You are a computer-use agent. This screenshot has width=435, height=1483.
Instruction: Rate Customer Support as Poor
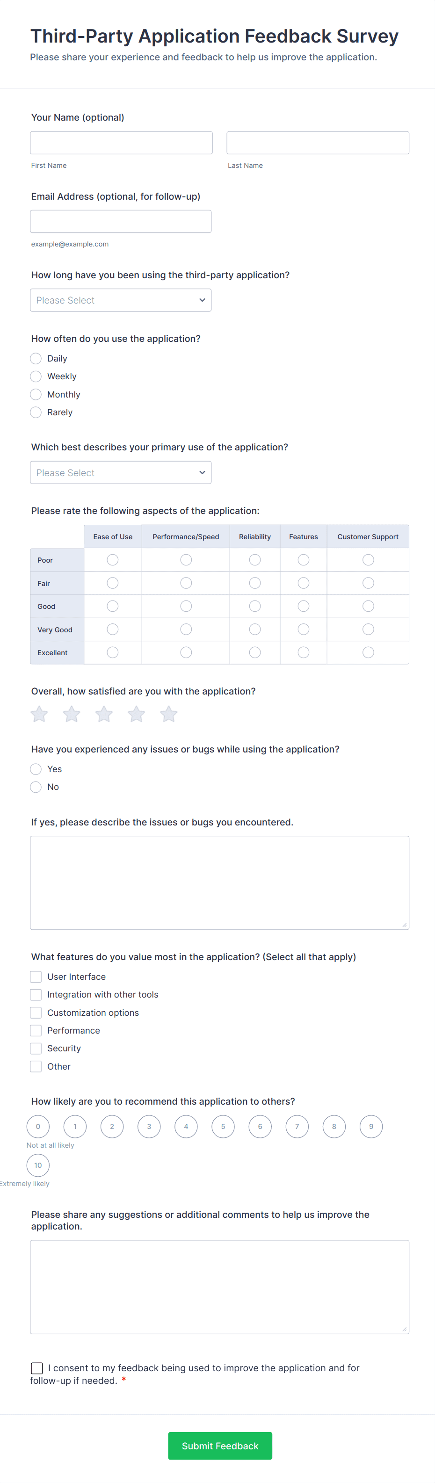[368, 559]
